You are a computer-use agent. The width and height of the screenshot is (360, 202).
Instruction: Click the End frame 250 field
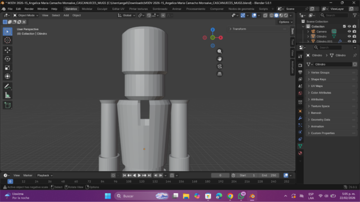pos(269,175)
